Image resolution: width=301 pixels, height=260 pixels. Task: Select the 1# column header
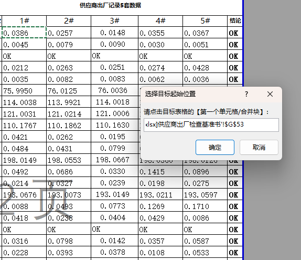[x=24, y=21]
